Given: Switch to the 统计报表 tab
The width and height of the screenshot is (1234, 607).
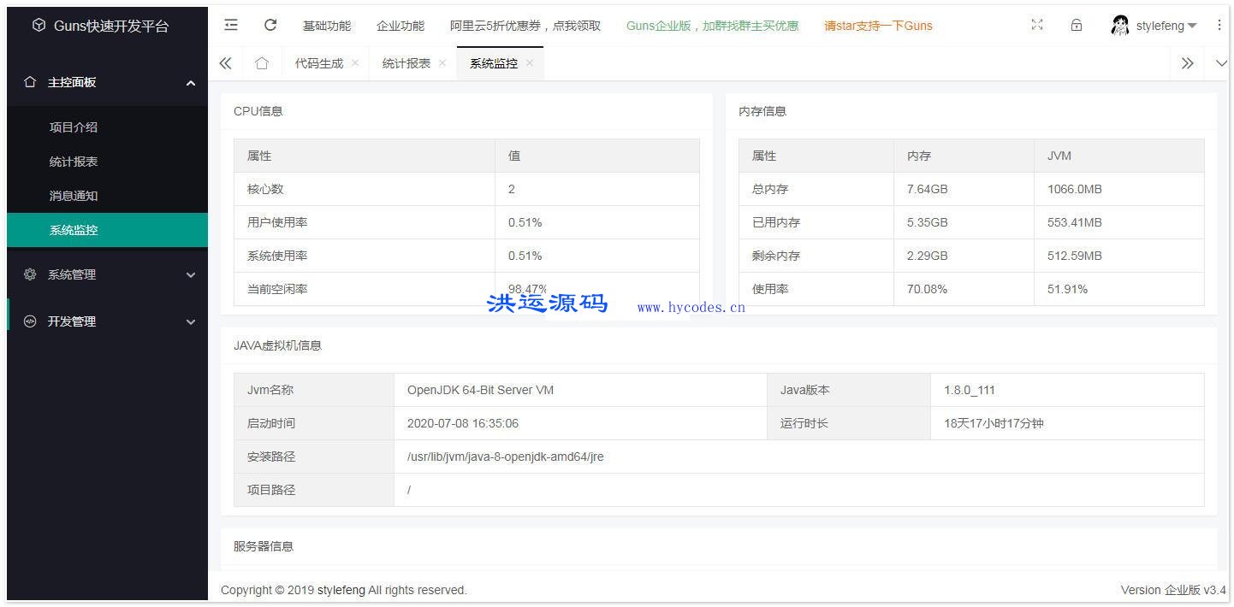Looking at the screenshot, I should click(x=406, y=62).
